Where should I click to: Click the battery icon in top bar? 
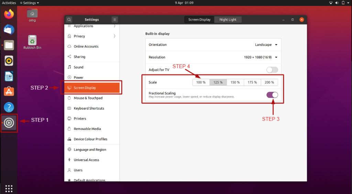(x=343, y=3)
